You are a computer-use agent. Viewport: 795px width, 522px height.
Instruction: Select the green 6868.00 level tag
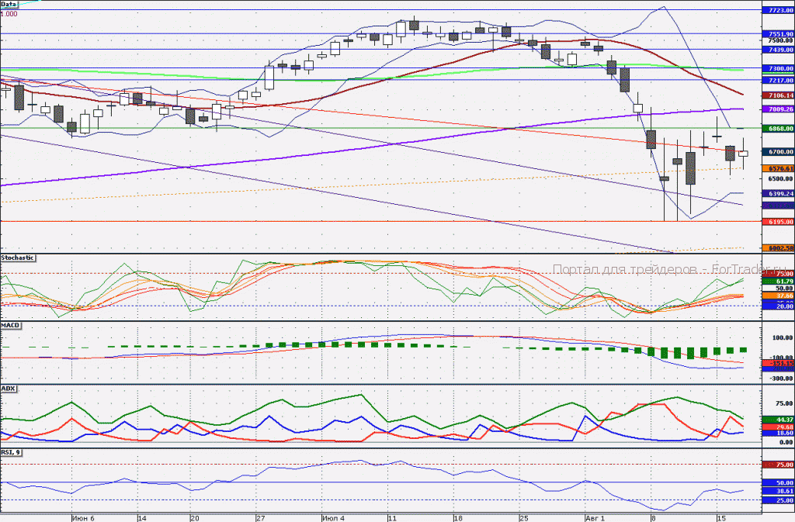778,129
